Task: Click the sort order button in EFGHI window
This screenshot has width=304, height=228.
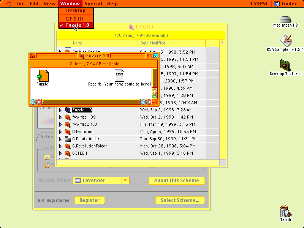Action: point(222,43)
